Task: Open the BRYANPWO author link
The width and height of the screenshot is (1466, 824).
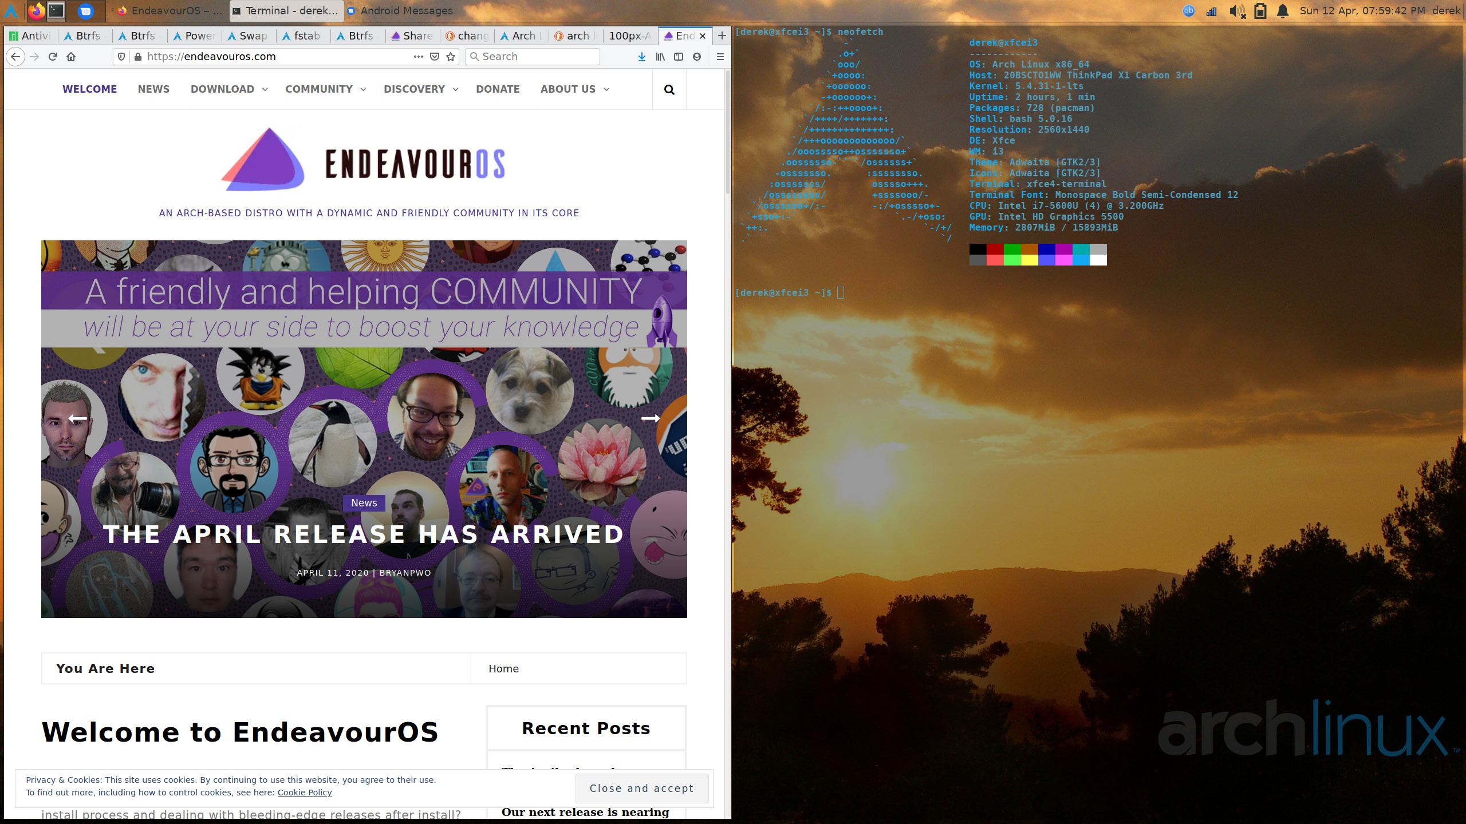Action: pos(405,573)
